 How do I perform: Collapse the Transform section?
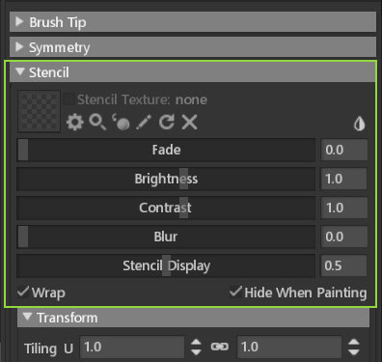(193, 318)
